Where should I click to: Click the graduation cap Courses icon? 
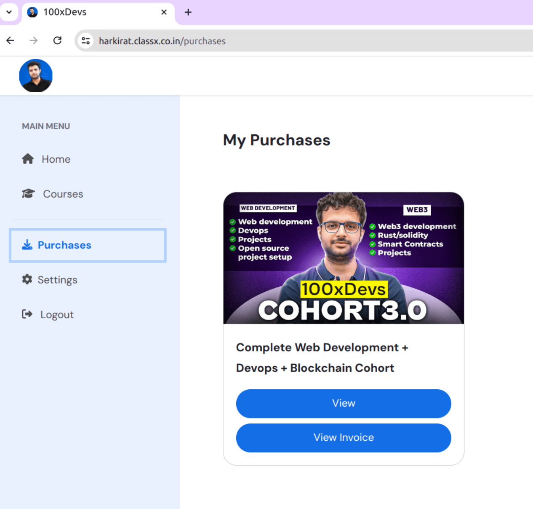[28, 193]
